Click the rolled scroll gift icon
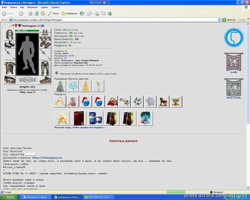Viewport: 250px width, 200px height. click(x=125, y=101)
